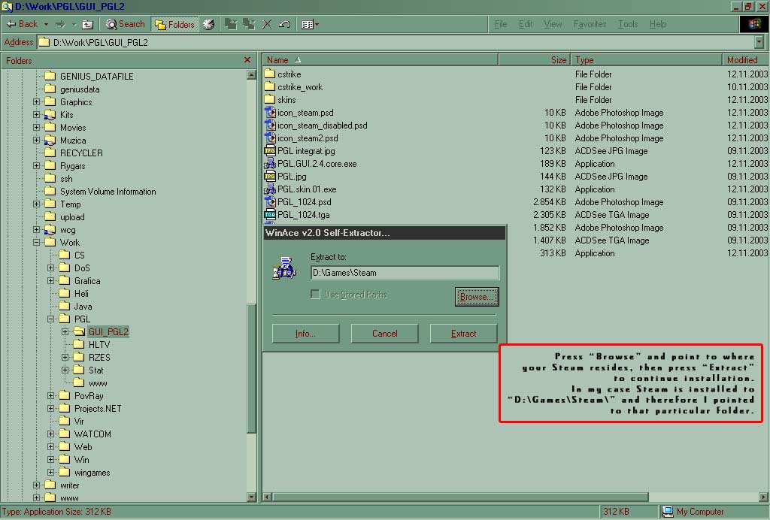The height and width of the screenshot is (520, 770).
Task: Select the RECYCLER folder in tree
Action: [x=81, y=153]
